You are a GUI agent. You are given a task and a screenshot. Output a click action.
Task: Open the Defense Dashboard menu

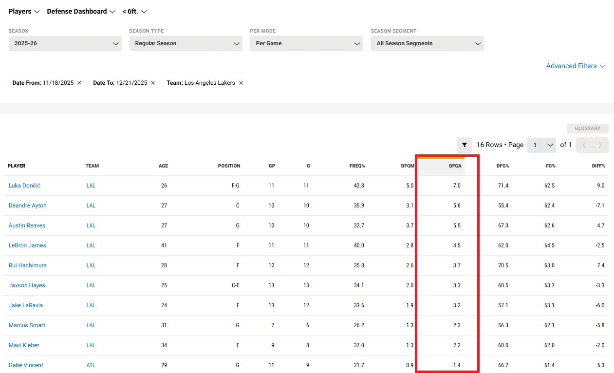click(x=81, y=11)
